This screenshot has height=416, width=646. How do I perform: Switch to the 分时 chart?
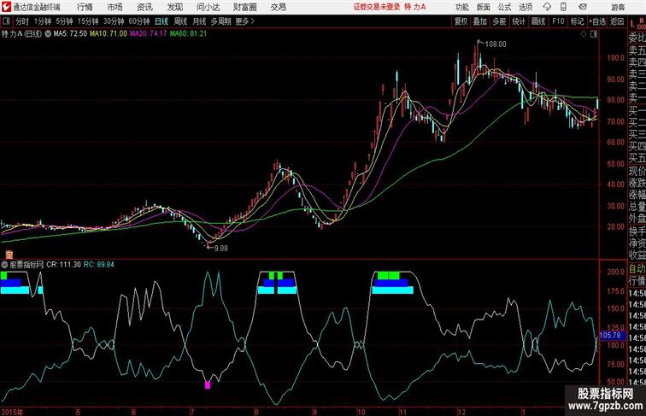click(22, 21)
